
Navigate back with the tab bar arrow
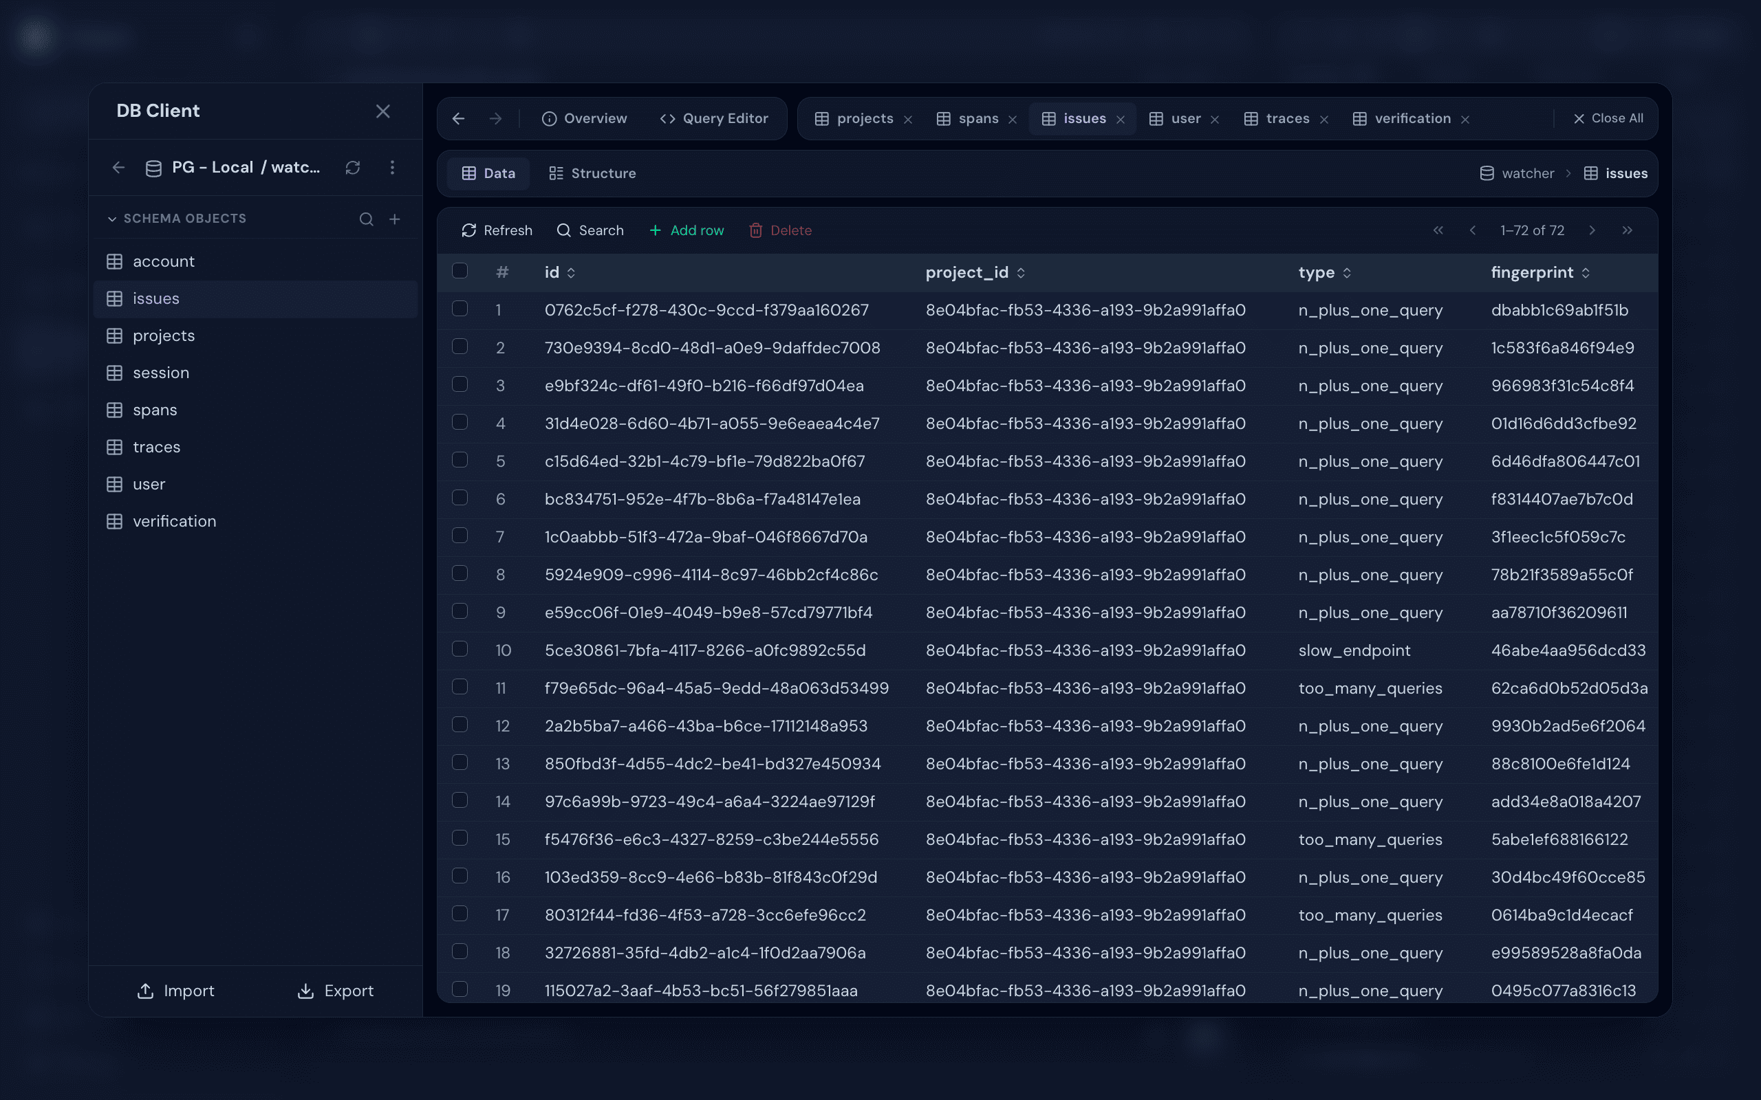458,118
